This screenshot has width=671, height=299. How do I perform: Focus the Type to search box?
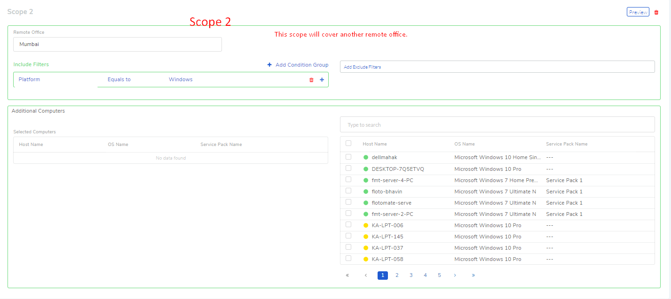[x=497, y=125]
